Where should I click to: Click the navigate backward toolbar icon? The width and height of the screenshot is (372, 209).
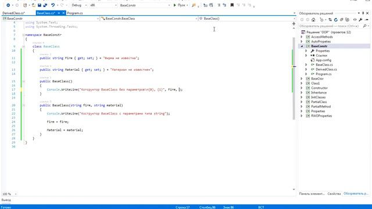pyautogui.click(x=8, y=5)
